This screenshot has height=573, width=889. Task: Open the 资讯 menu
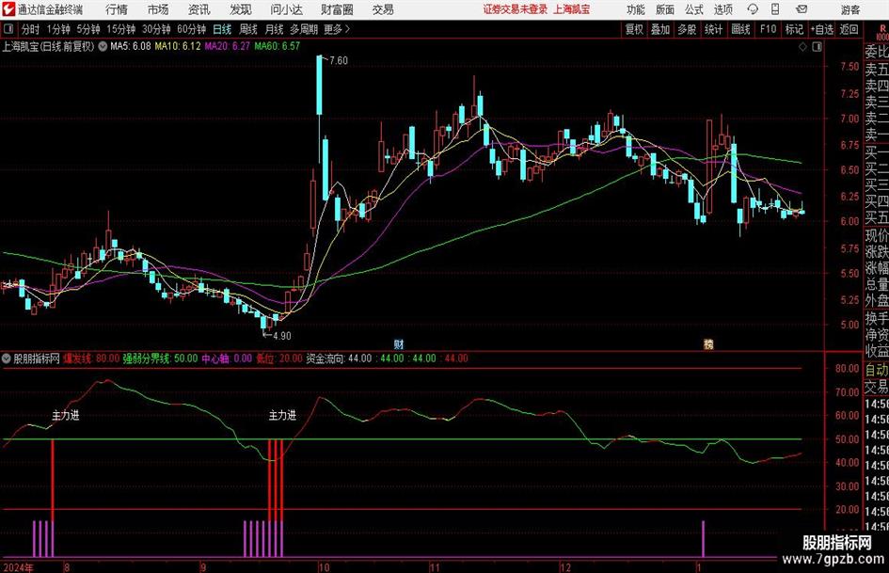[199, 9]
